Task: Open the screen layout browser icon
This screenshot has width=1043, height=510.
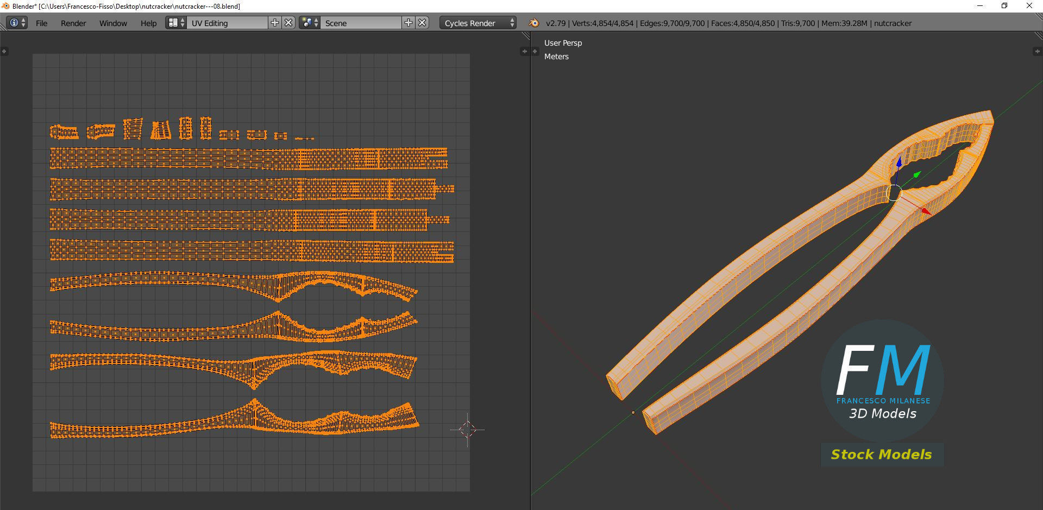Action: (176, 23)
